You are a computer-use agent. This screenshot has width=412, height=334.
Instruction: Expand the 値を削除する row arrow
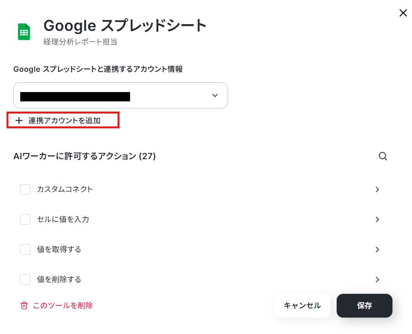(x=377, y=279)
